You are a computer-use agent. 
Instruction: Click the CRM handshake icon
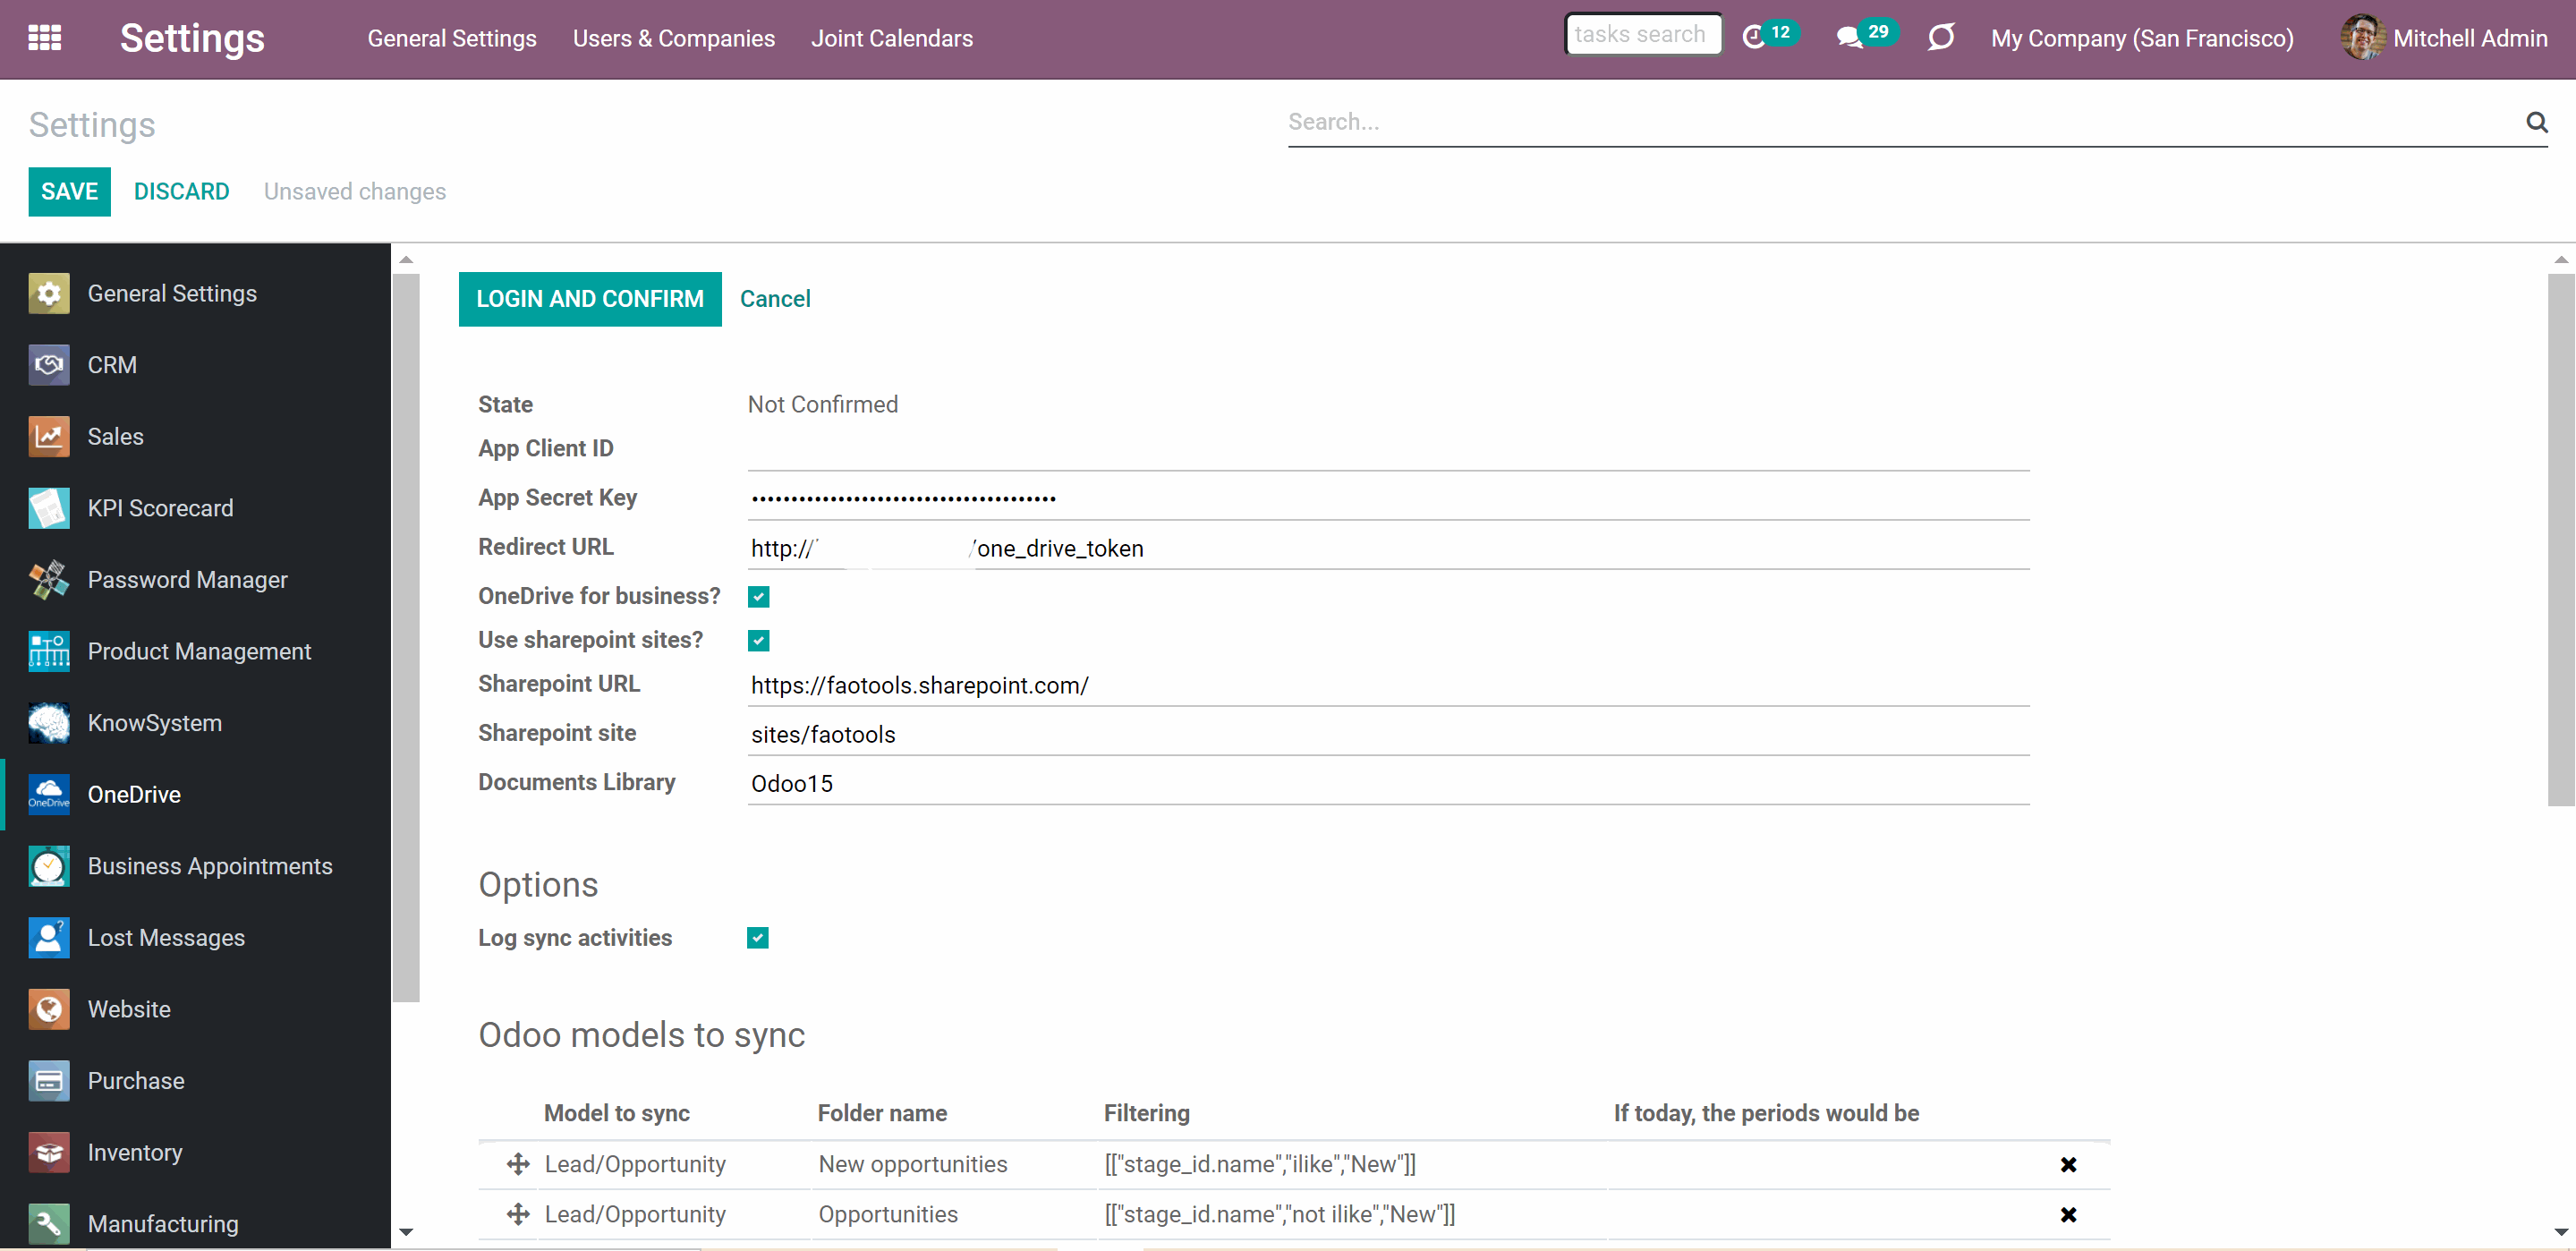click(x=49, y=365)
